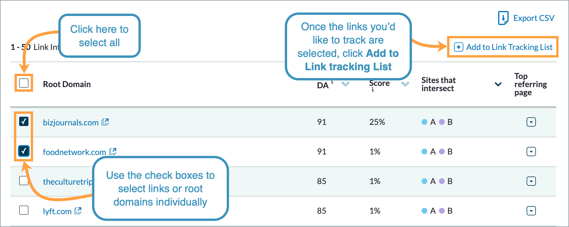Click the Export CSV link
Viewport: 569px width, 227px height.
(534, 18)
